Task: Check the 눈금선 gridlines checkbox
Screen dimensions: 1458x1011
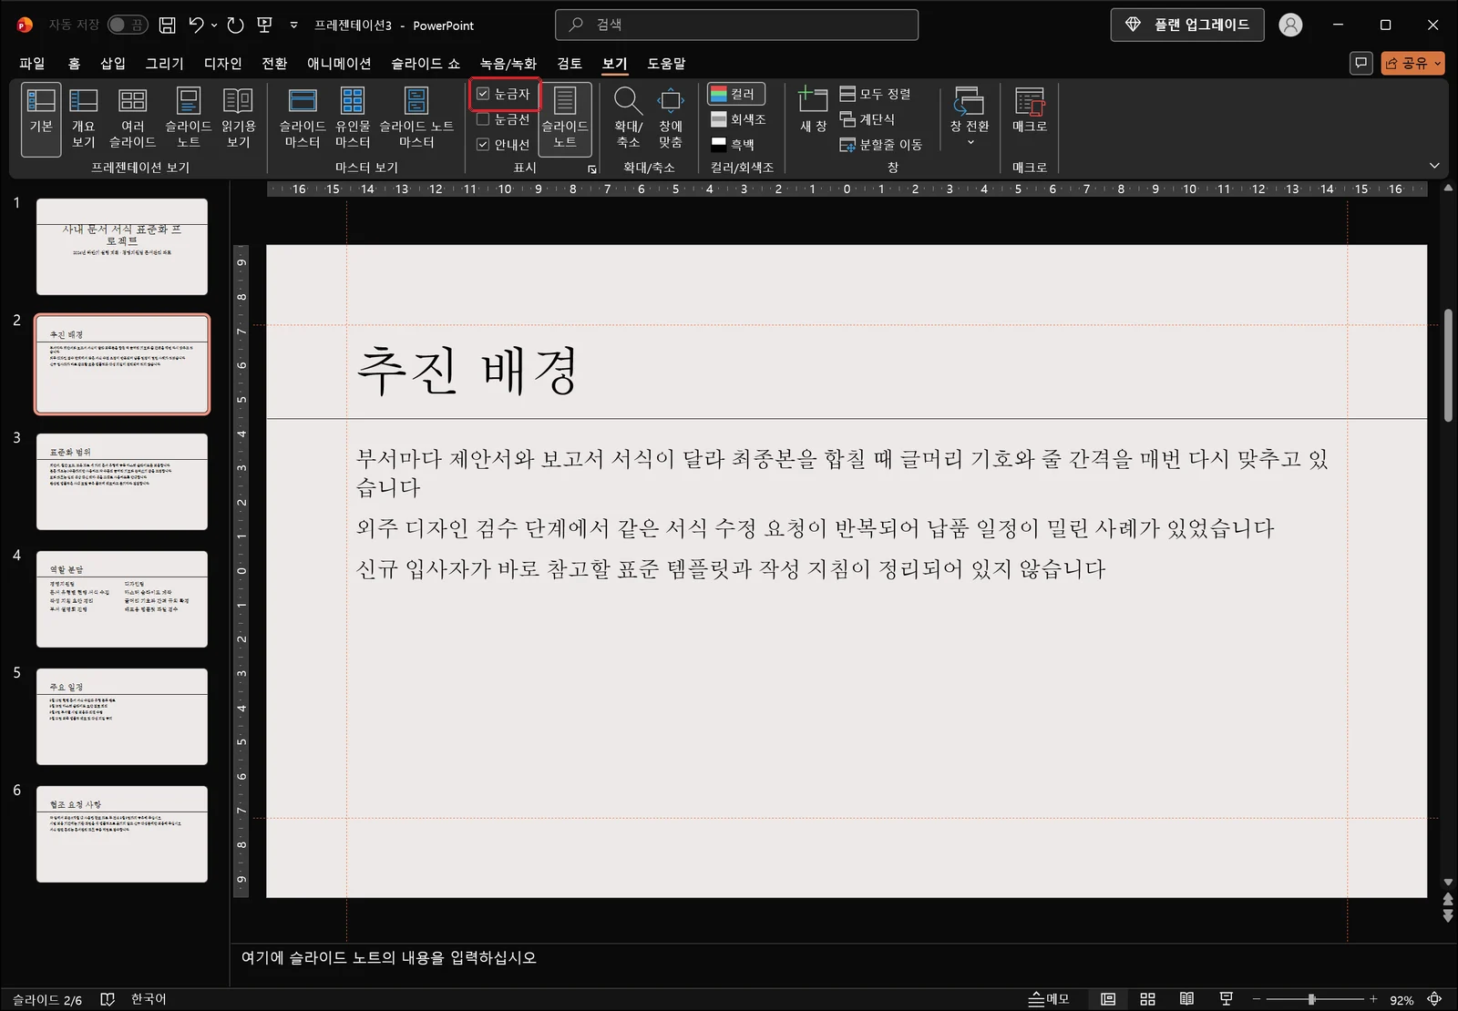Action: (484, 119)
